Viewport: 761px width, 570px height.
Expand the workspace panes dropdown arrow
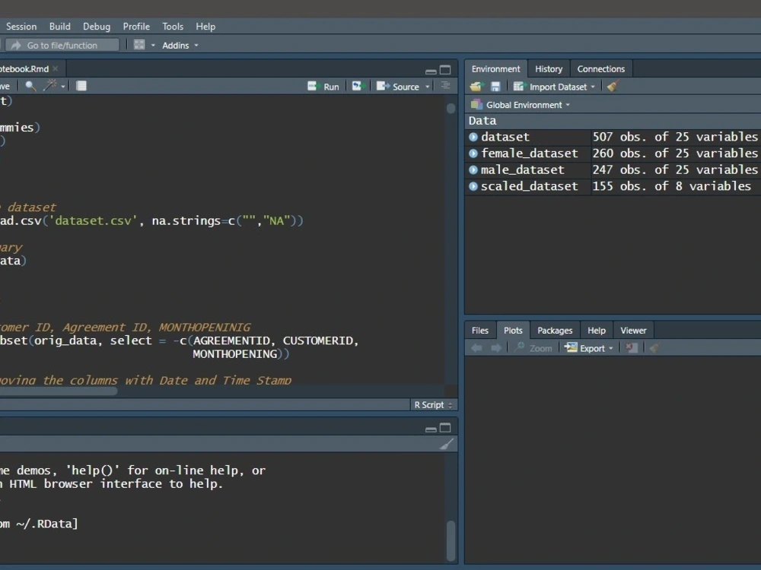click(x=153, y=45)
